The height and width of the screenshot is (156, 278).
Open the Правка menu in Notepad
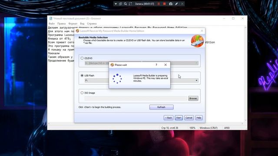tap(61, 23)
